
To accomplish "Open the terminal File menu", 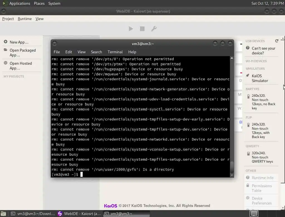I will click(57, 52).
